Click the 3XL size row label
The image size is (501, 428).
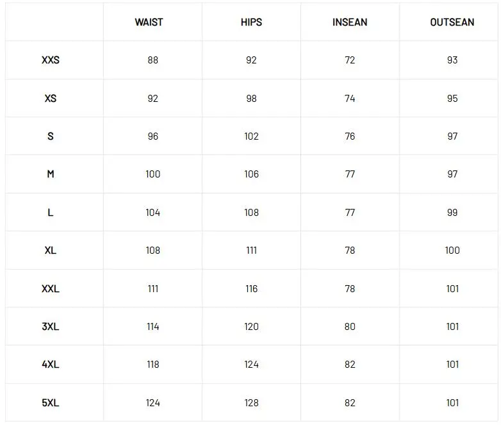click(x=51, y=327)
